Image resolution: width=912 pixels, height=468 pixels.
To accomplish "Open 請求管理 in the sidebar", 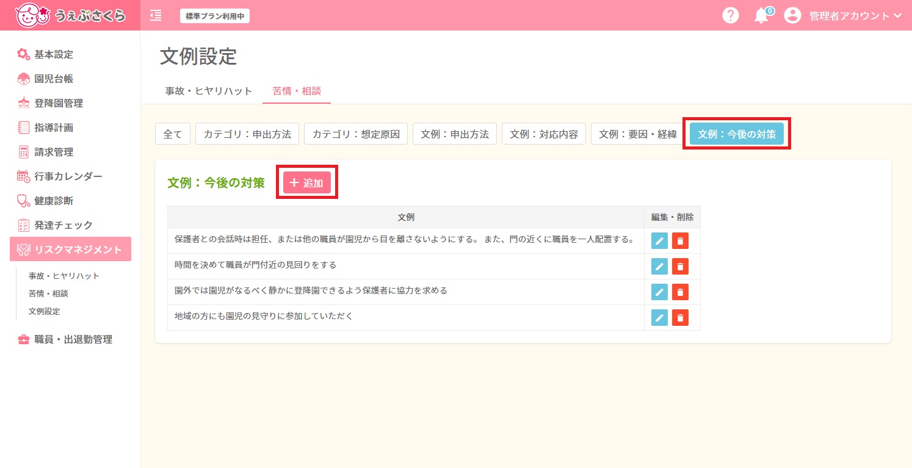I will [x=54, y=152].
